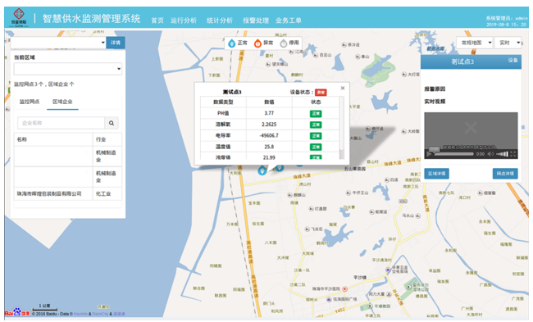Click the NavInfo link in map footer

tap(80, 314)
